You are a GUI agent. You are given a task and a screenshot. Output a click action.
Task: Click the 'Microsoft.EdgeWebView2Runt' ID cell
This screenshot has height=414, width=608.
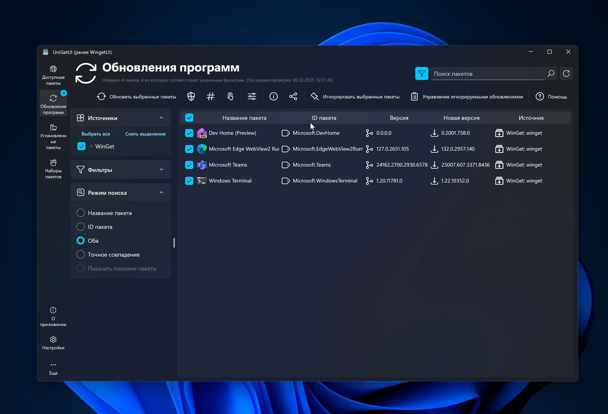pos(328,149)
